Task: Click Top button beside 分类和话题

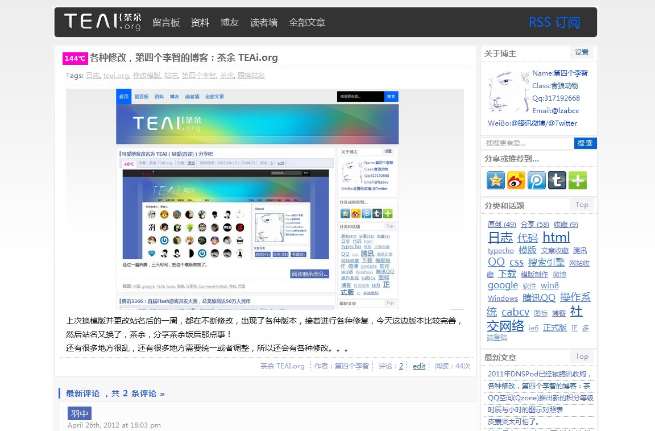Action: [x=582, y=205]
